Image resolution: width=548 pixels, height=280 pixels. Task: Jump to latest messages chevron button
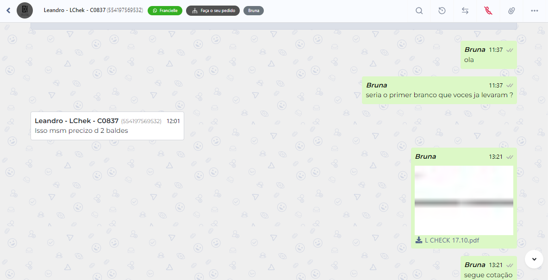click(x=534, y=259)
